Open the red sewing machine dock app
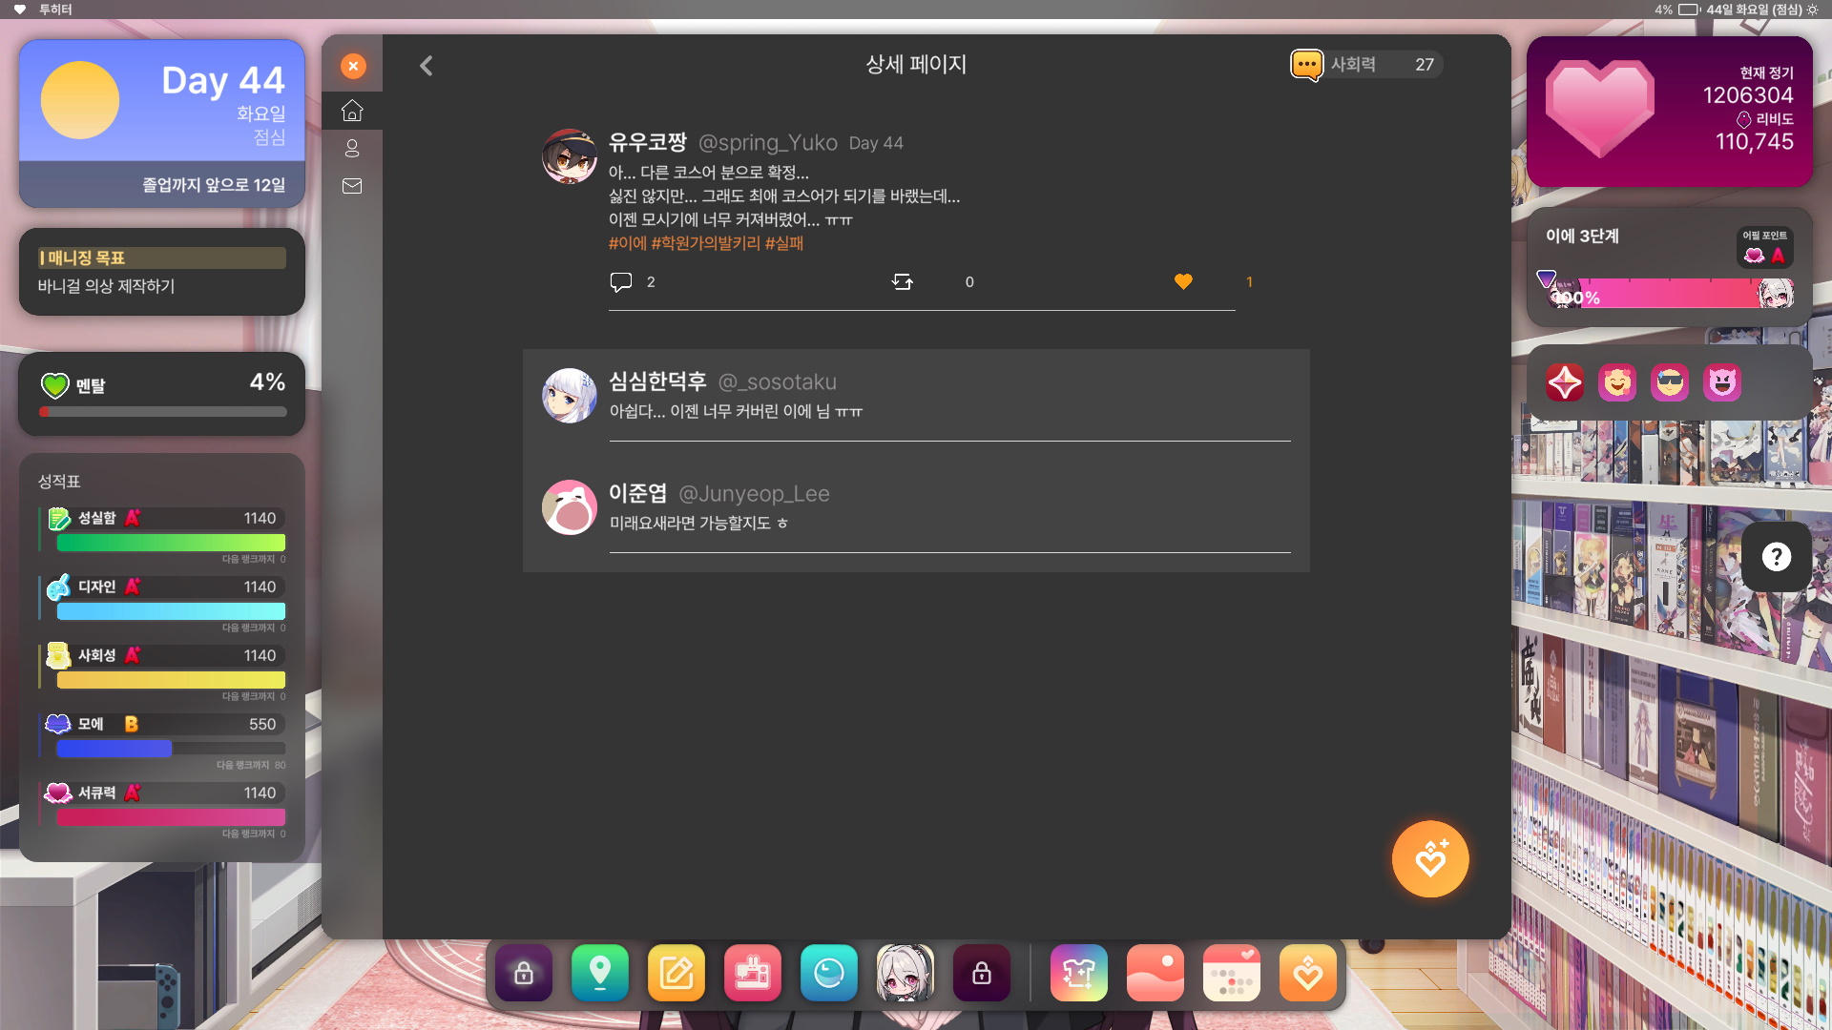The image size is (1832, 1030). (x=753, y=973)
